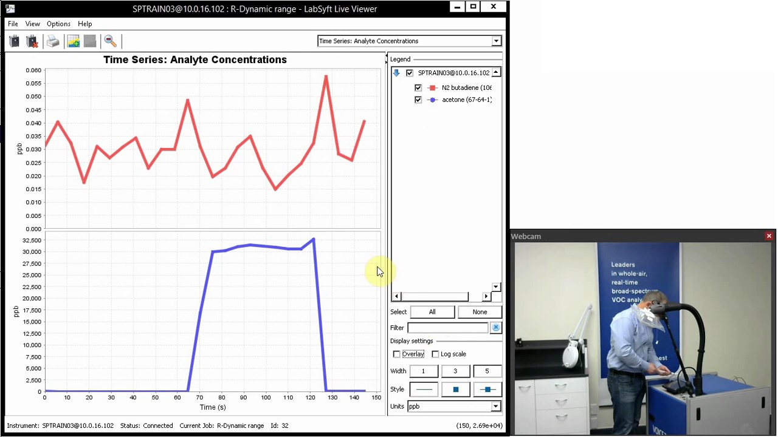The height and width of the screenshot is (437, 778).
Task: Click the Status: Connected text
Action: pyautogui.click(x=146, y=426)
